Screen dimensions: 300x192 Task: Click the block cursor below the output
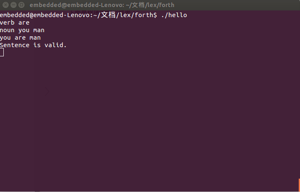coord(2,52)
